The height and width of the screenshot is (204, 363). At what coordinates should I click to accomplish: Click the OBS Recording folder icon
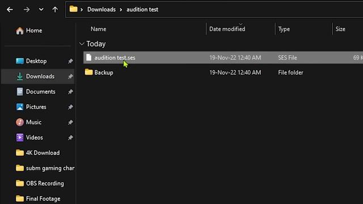[x=20, y=183]
